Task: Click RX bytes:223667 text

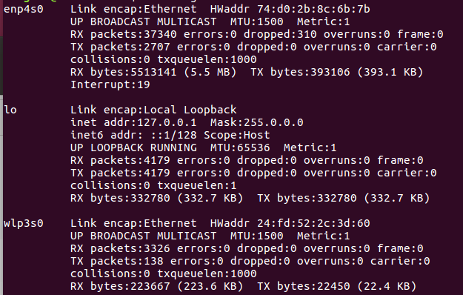Action: [x=120, y=286]
